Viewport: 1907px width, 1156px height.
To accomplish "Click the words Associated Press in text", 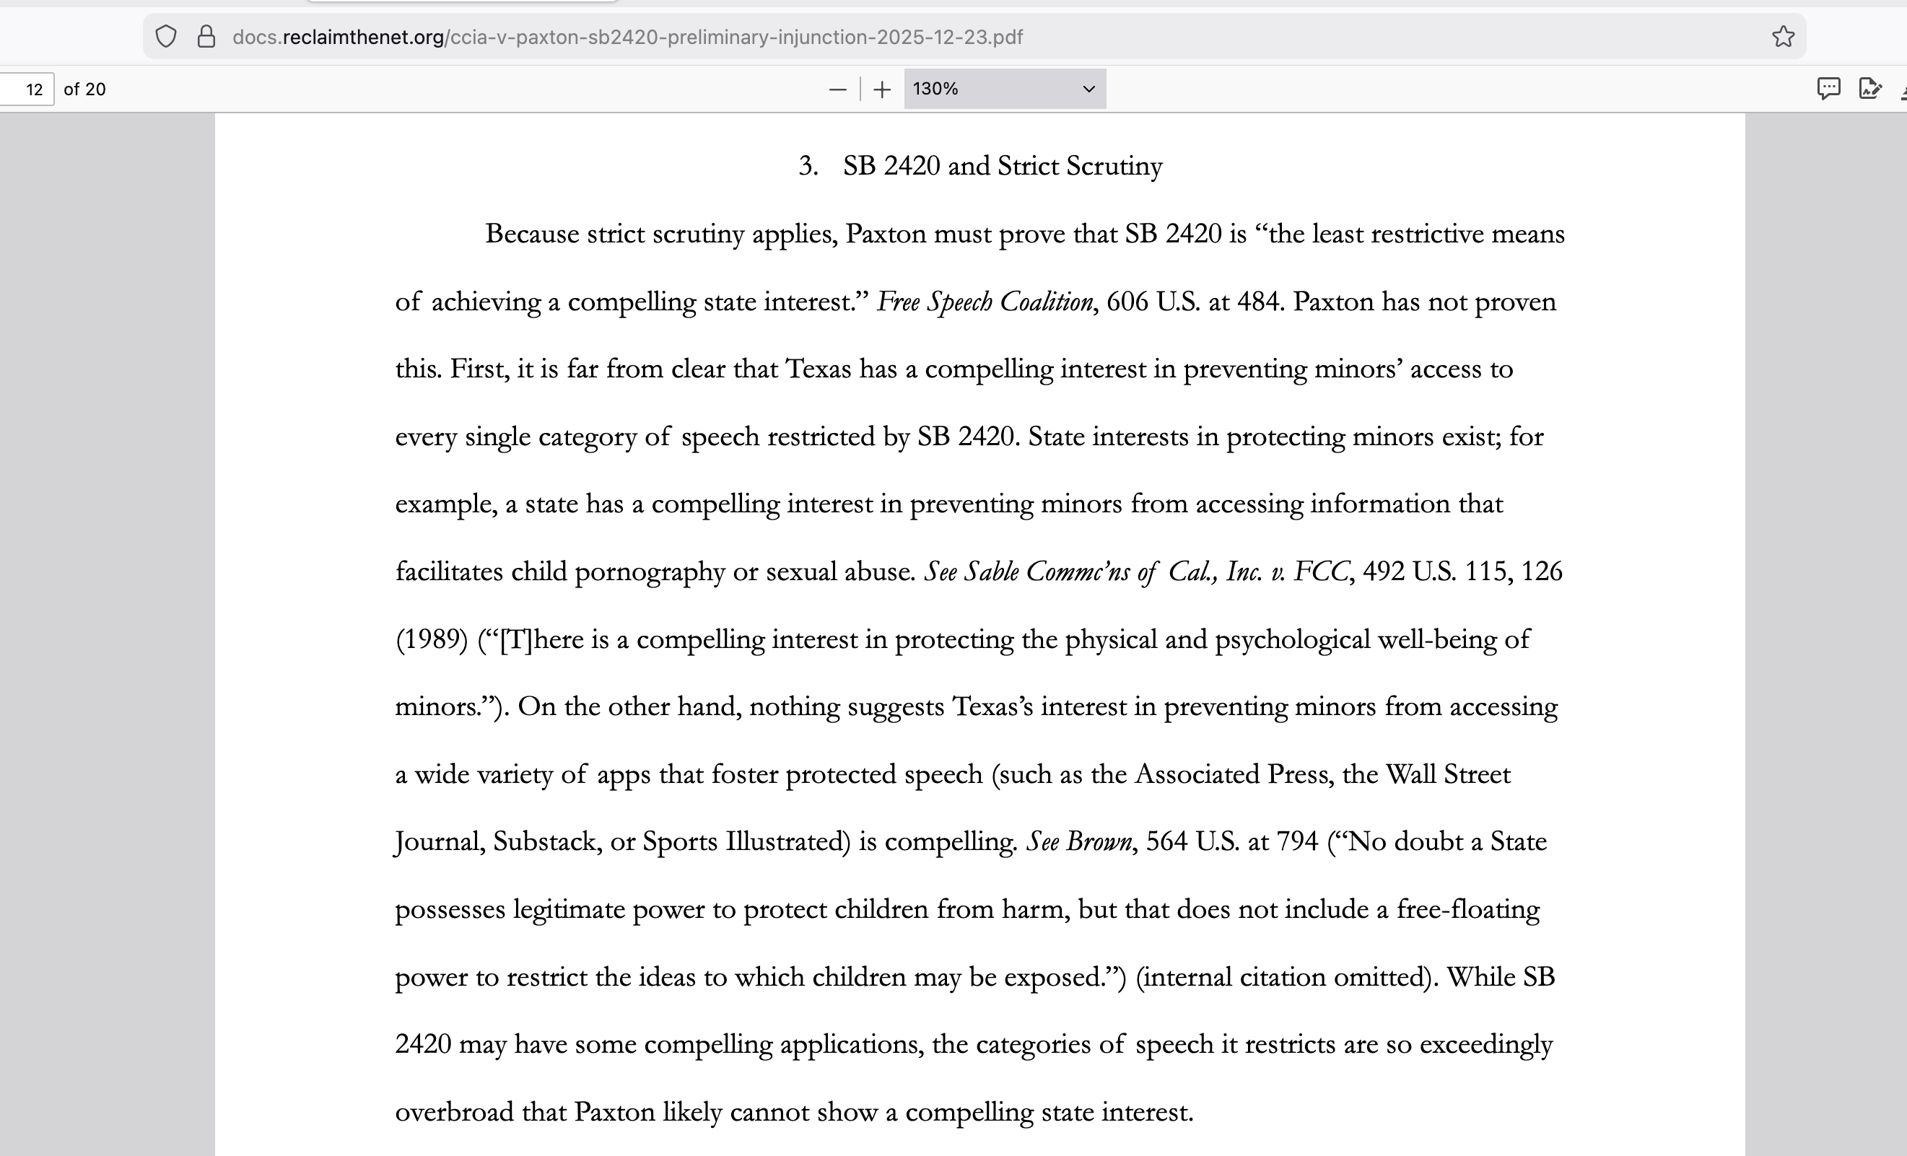I will [x=1231, y=774].
